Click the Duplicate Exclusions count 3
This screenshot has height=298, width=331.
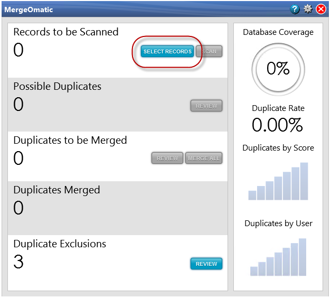coord(18,262)
